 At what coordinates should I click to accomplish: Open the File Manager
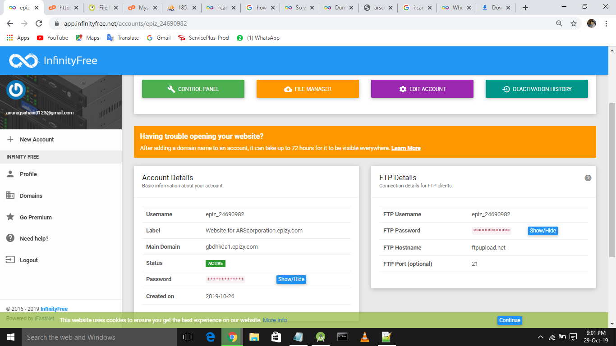(308, 89)
